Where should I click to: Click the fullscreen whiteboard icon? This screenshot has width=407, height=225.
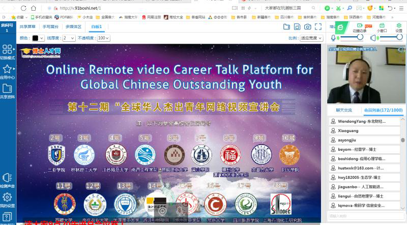click(x=318, y=26)
